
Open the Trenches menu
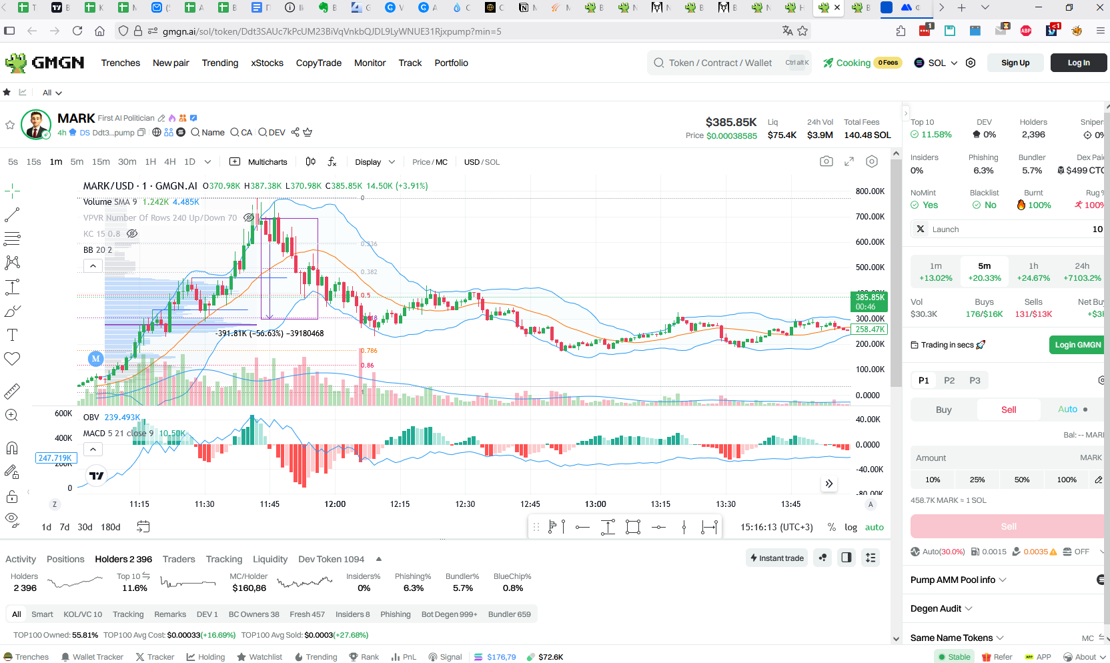[x=121, y=63]
